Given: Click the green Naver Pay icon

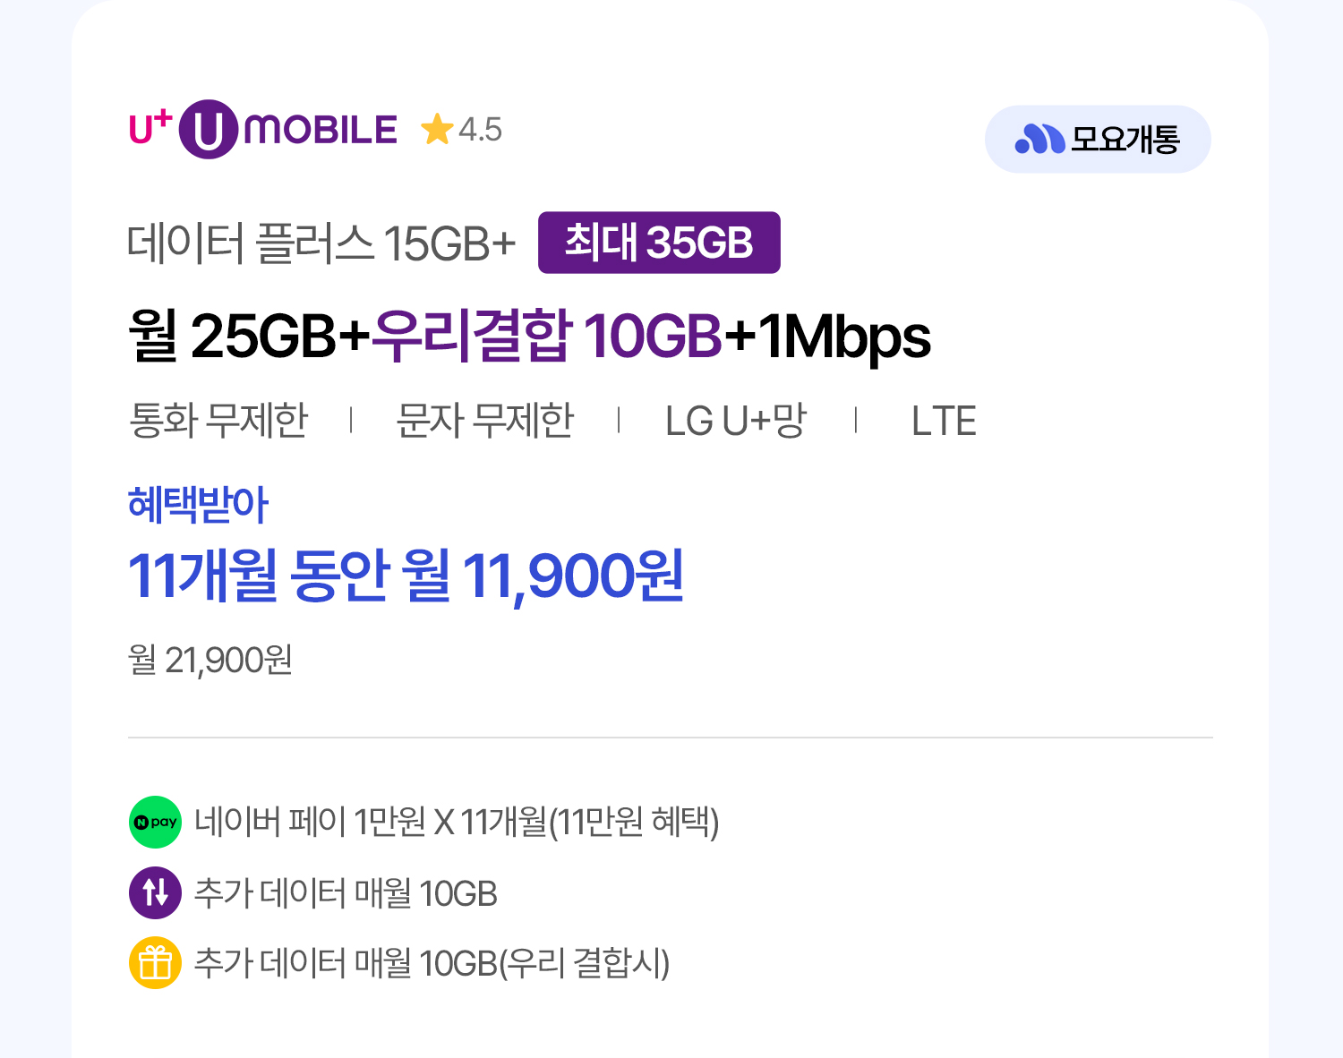Looking at the screenshot, I should (155, 822).
